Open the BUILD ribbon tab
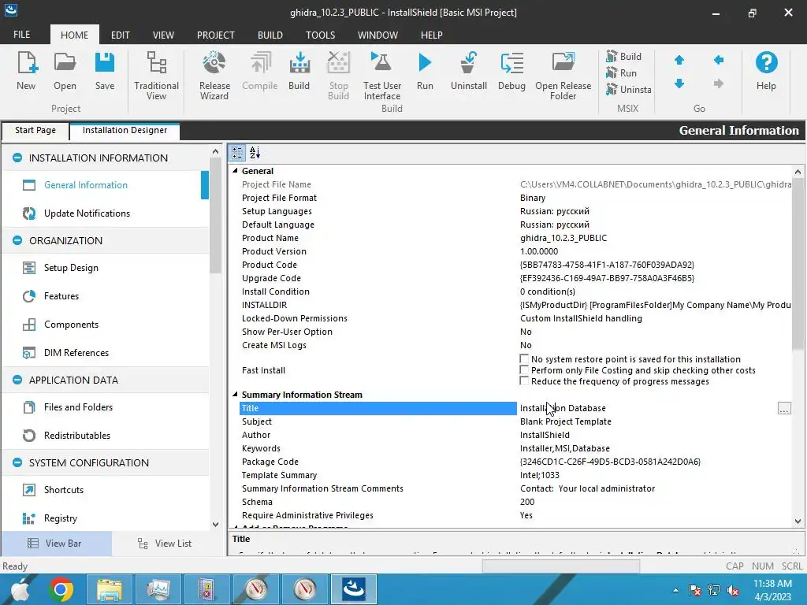Image resolution: width=807 pixels, height=605 pixels. [x=270, y=35]
